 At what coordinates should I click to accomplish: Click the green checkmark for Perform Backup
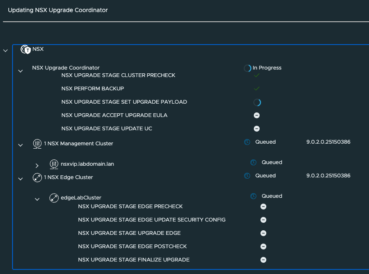pos(257,89)
